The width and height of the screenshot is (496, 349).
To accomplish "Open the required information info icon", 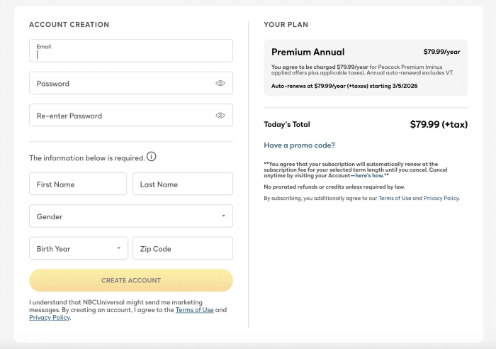I will (151, 157).
